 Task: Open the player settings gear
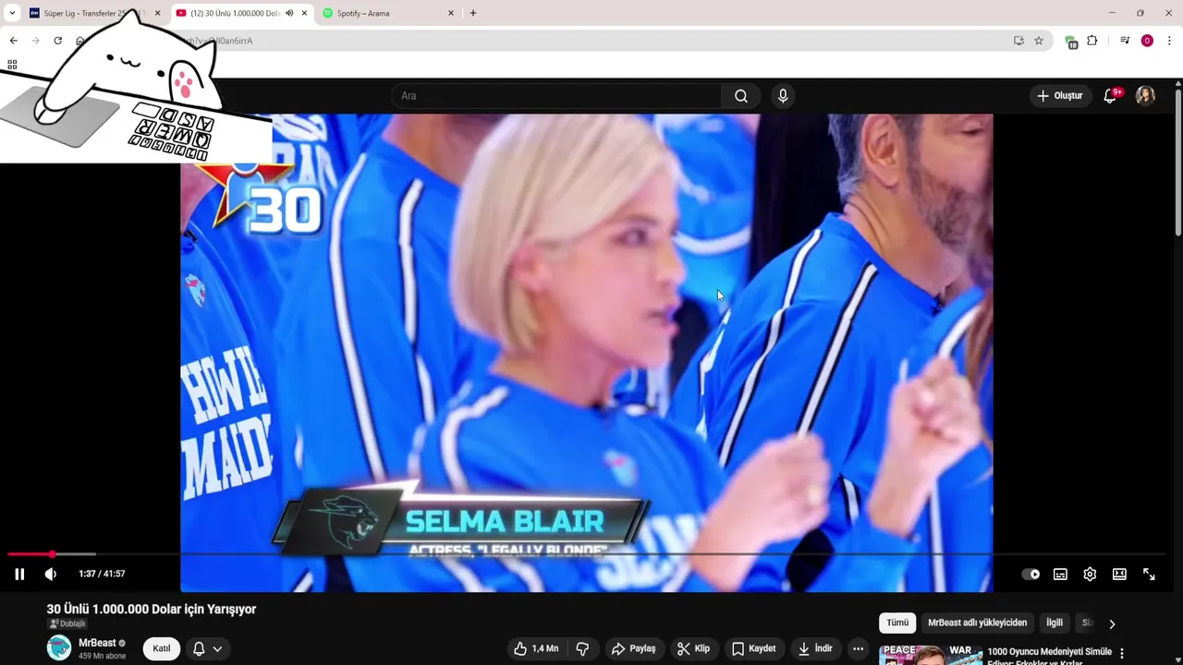click(x=1090, y=574)
